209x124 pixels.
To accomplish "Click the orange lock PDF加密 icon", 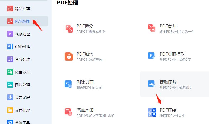I will click(69, 56).
